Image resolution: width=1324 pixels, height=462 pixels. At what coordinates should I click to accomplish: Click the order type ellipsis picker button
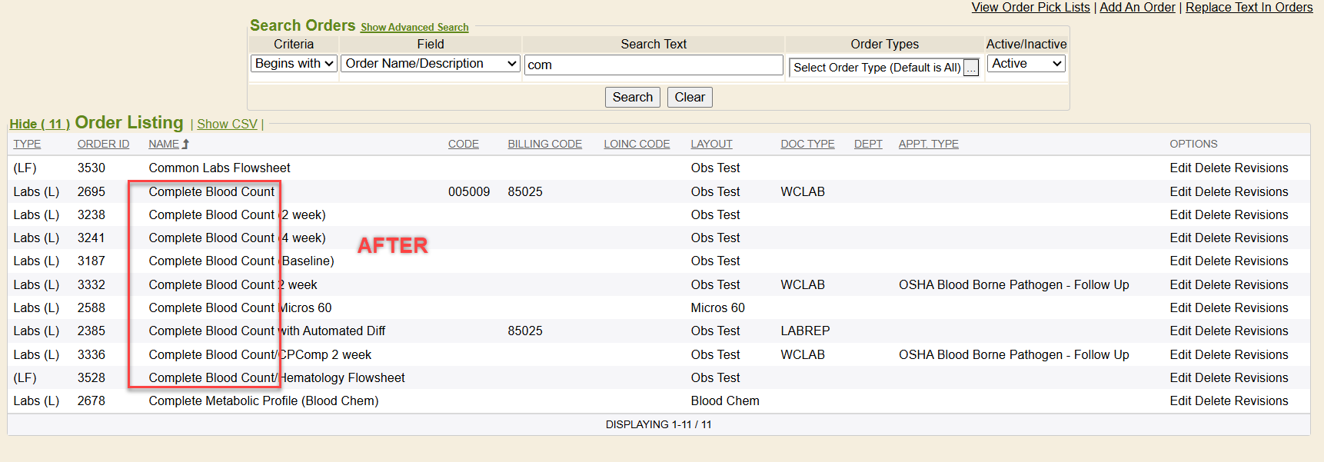click(x=971, y=68)
